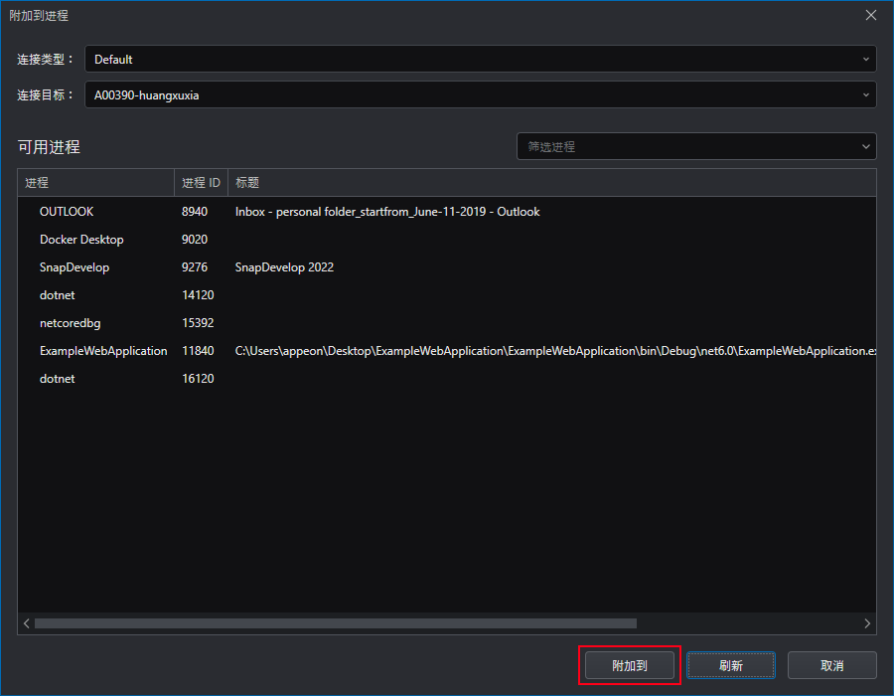Screen dimensions: 894x696
Task: Click the horizontal scrollbar thumb
Action: [x=336, y=623]
